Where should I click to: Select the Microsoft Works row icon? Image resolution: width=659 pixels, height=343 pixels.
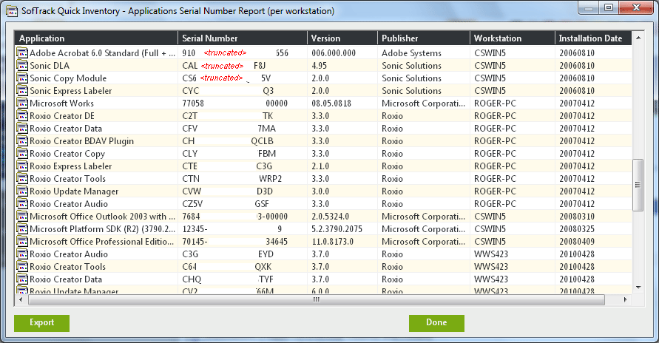pos(22,103)
